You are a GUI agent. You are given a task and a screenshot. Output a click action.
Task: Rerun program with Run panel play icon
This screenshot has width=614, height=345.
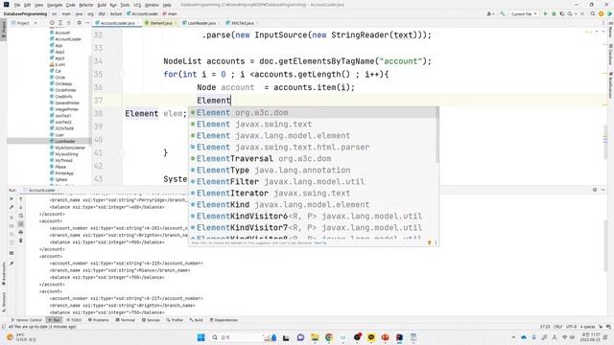point(12,199)
